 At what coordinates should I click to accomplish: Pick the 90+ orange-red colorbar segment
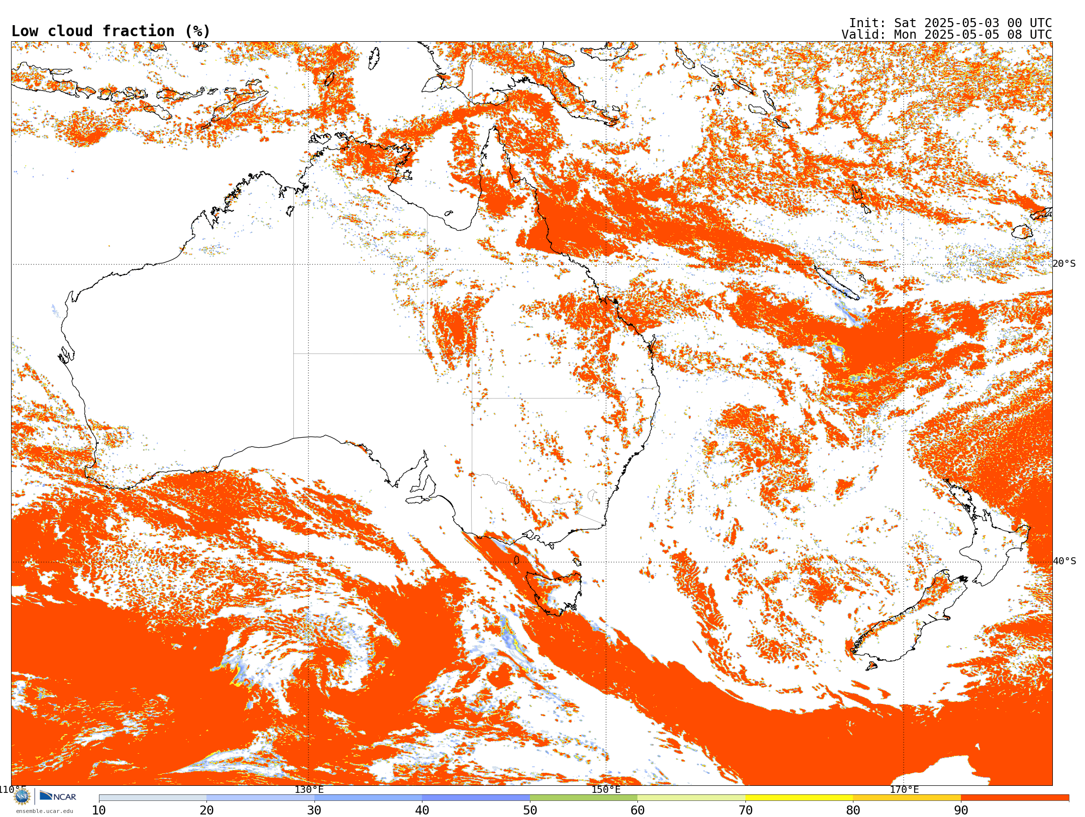tap(1015, 798)
